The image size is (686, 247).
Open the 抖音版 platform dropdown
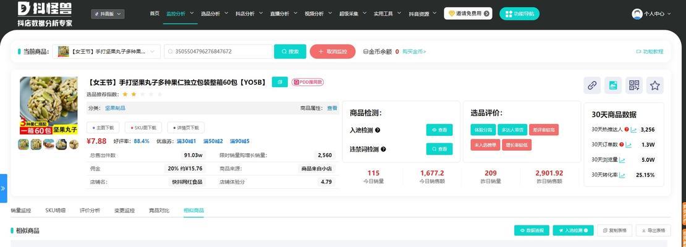(108, 14)
